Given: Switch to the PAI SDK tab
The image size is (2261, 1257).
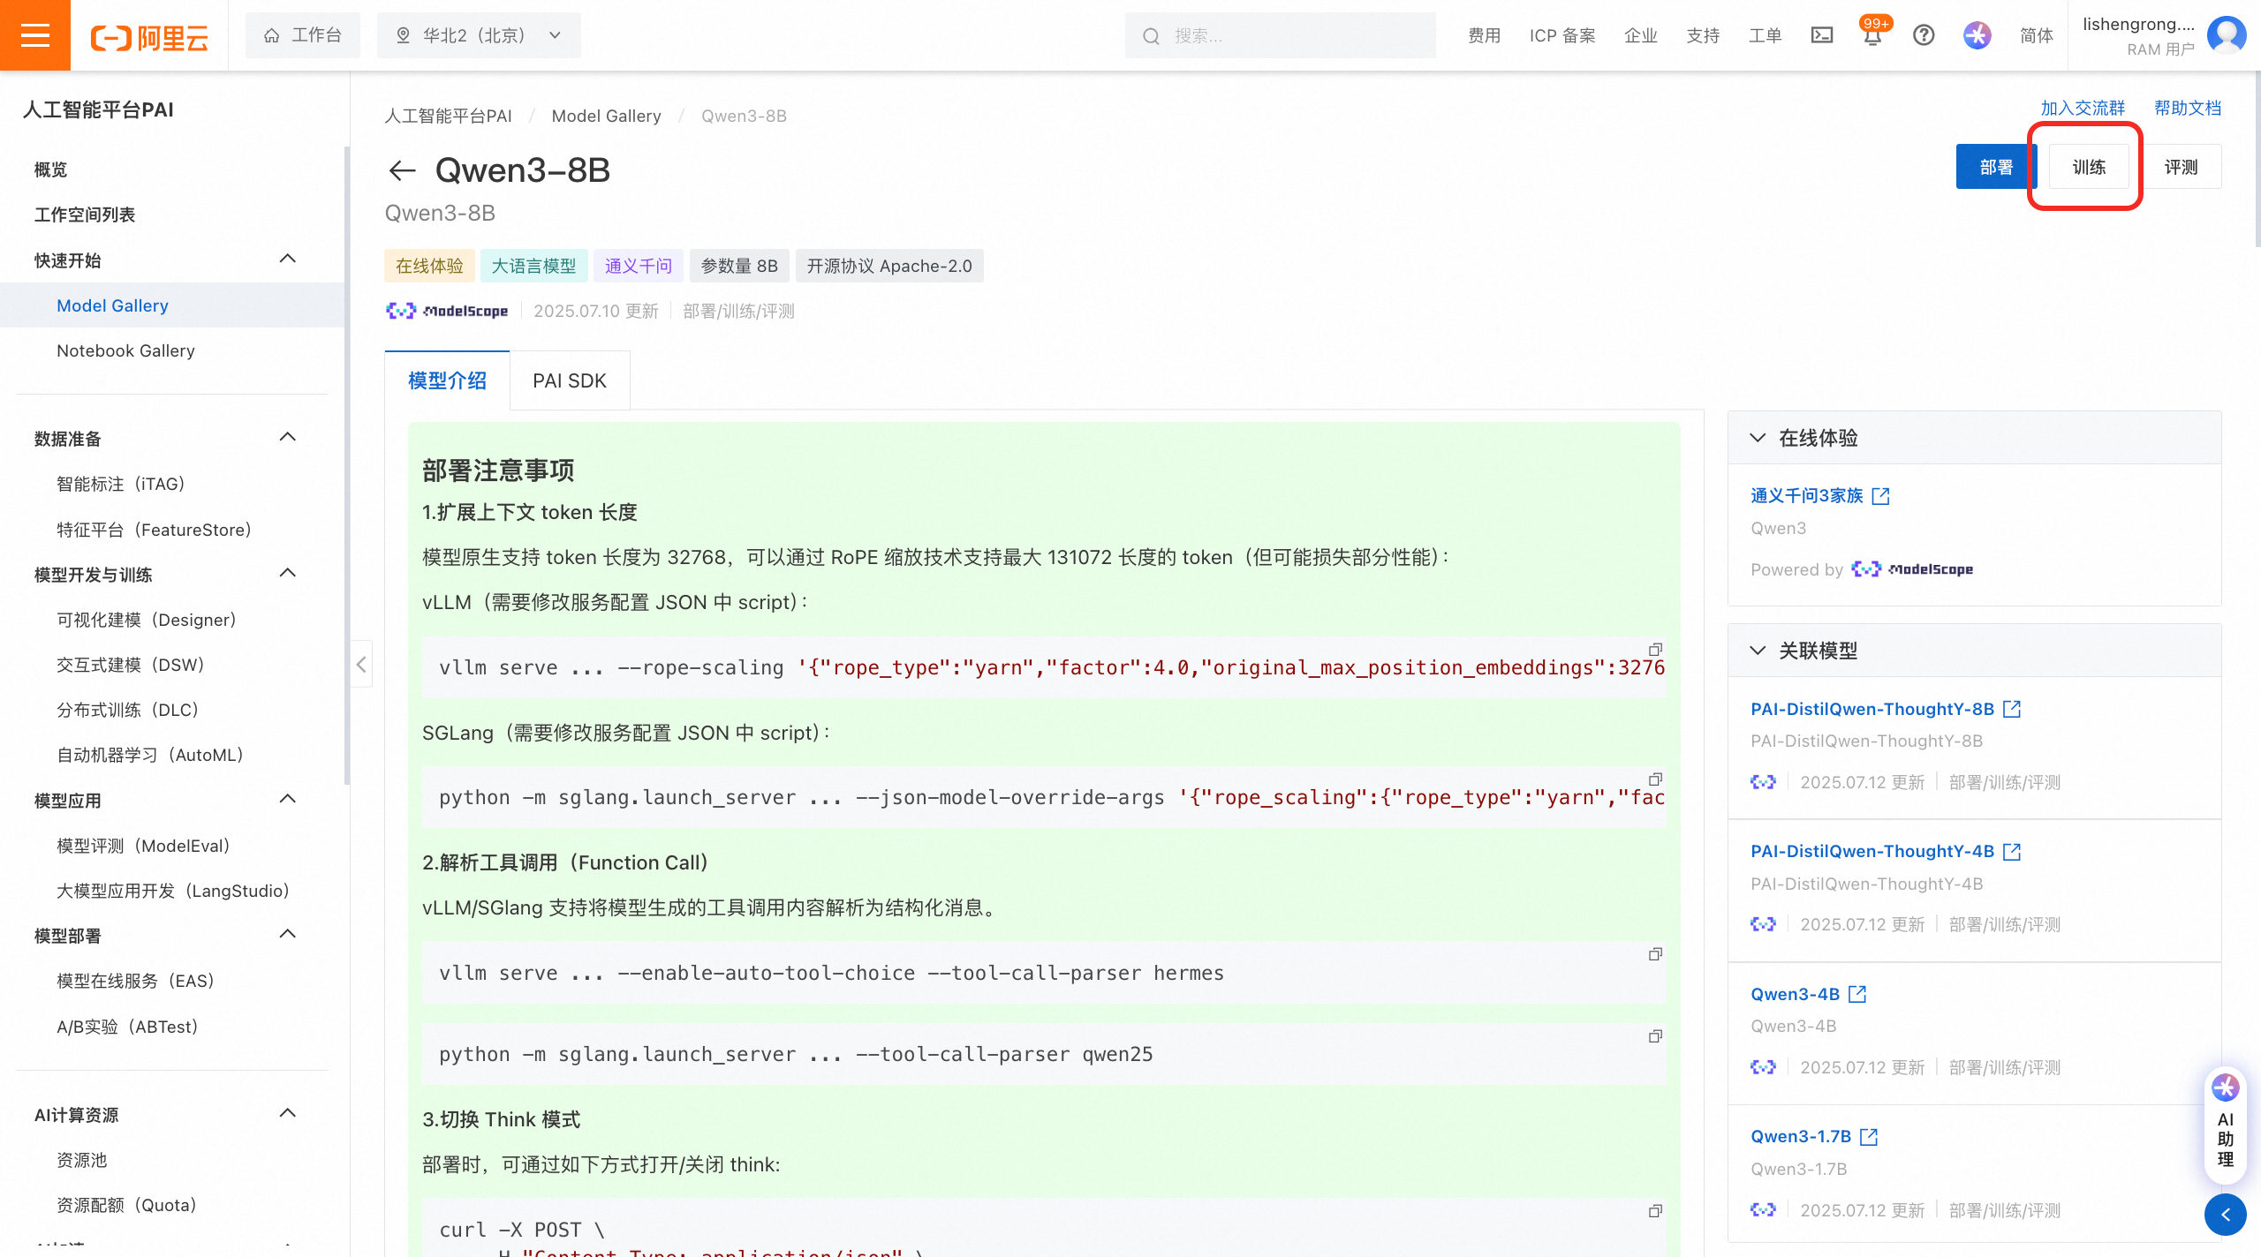Looking at the screenshot, I should click(569, 380).
